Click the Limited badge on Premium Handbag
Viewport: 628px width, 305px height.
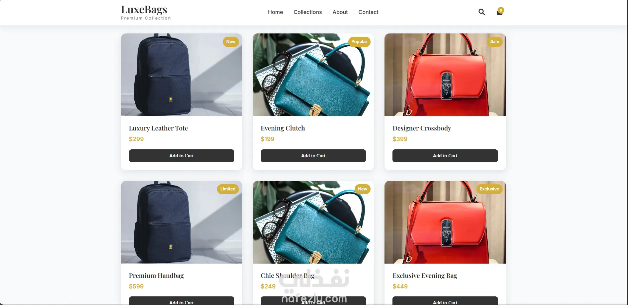(228, 189)
